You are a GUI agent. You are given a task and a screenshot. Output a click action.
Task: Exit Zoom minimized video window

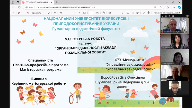tap(187, 16)
